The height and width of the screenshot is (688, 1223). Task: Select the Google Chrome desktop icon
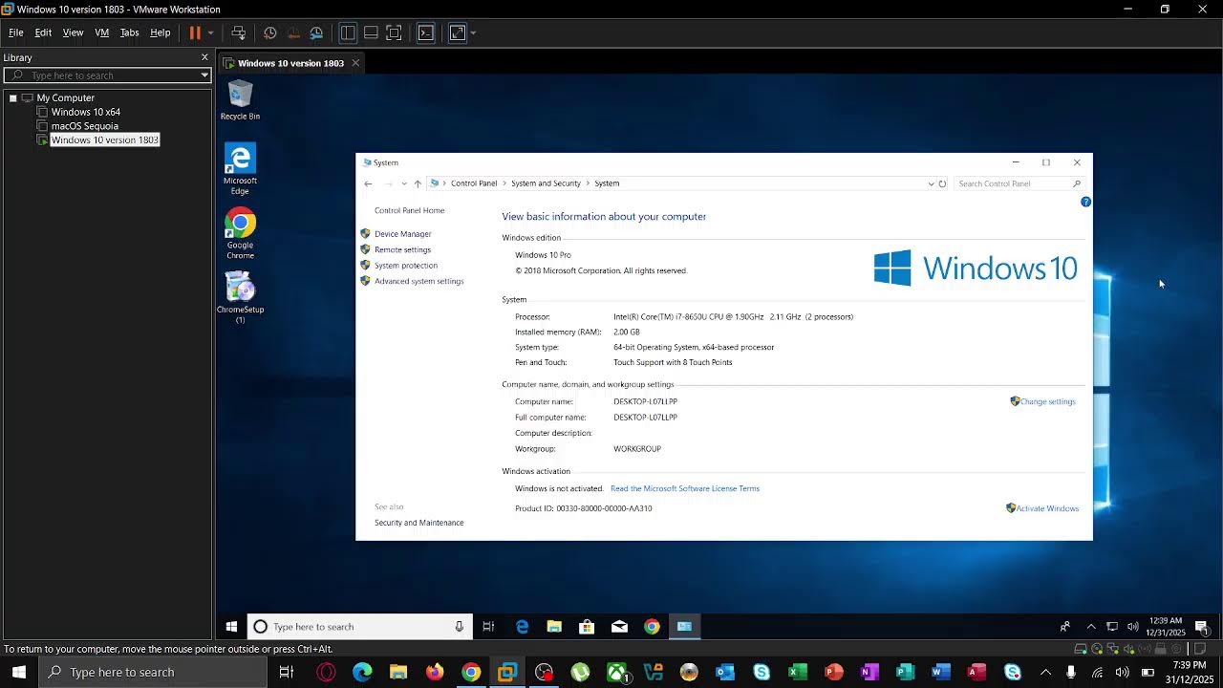(240, 234)
